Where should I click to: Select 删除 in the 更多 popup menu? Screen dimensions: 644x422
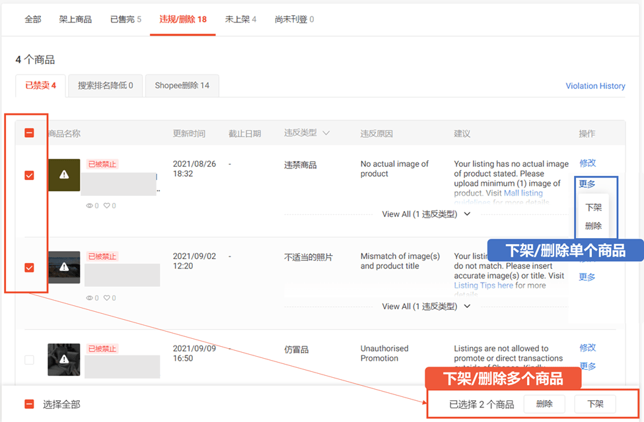pos(593,226)
